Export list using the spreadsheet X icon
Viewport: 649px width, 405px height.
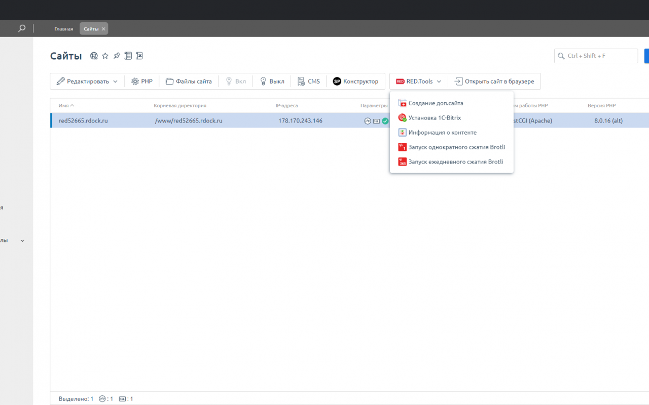139,56
